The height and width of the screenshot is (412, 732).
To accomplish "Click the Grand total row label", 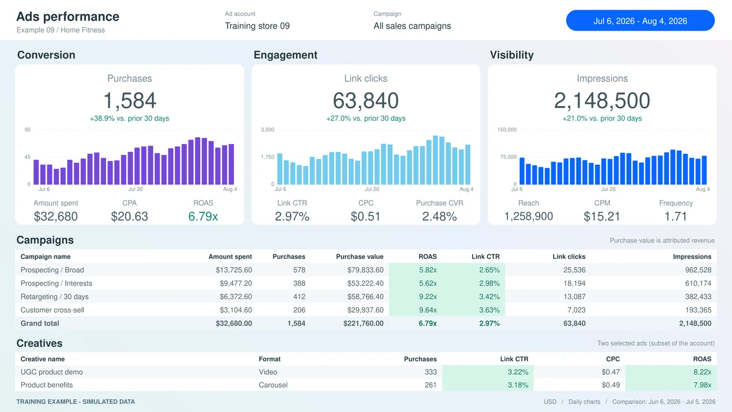I will pos(40,323).
